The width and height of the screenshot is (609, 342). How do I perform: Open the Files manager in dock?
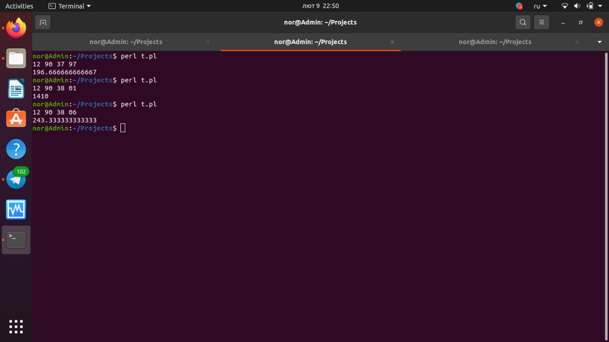click(16, 58)
